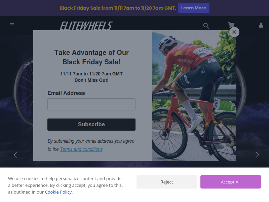Open the Terms and conditions link
Image resolution: width=269 pixels, height=202 pixels.
click(x=81, y=149)
